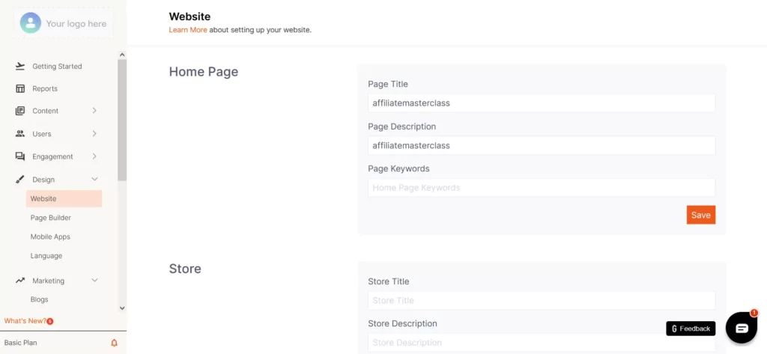This screenshot has height=354, width=767.
Task: Click the Website page title
Action: click(190, 16)
